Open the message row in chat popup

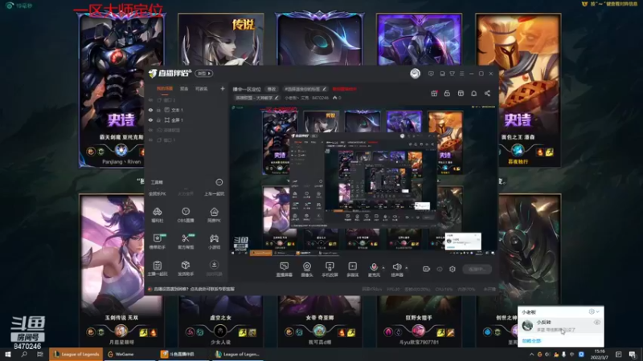point(560,326)
